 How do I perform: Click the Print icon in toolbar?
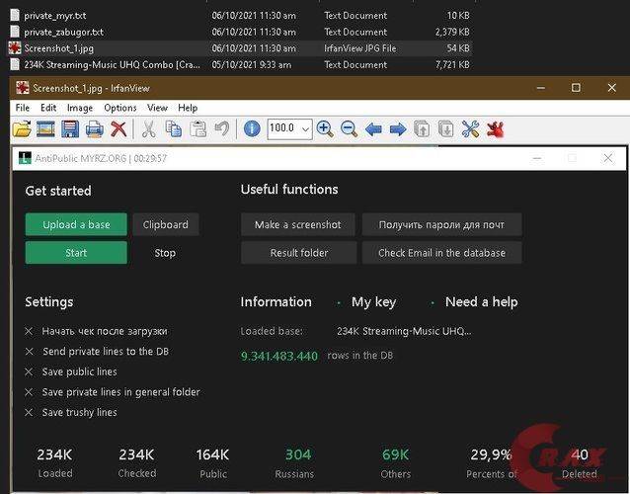coord(95,129)
